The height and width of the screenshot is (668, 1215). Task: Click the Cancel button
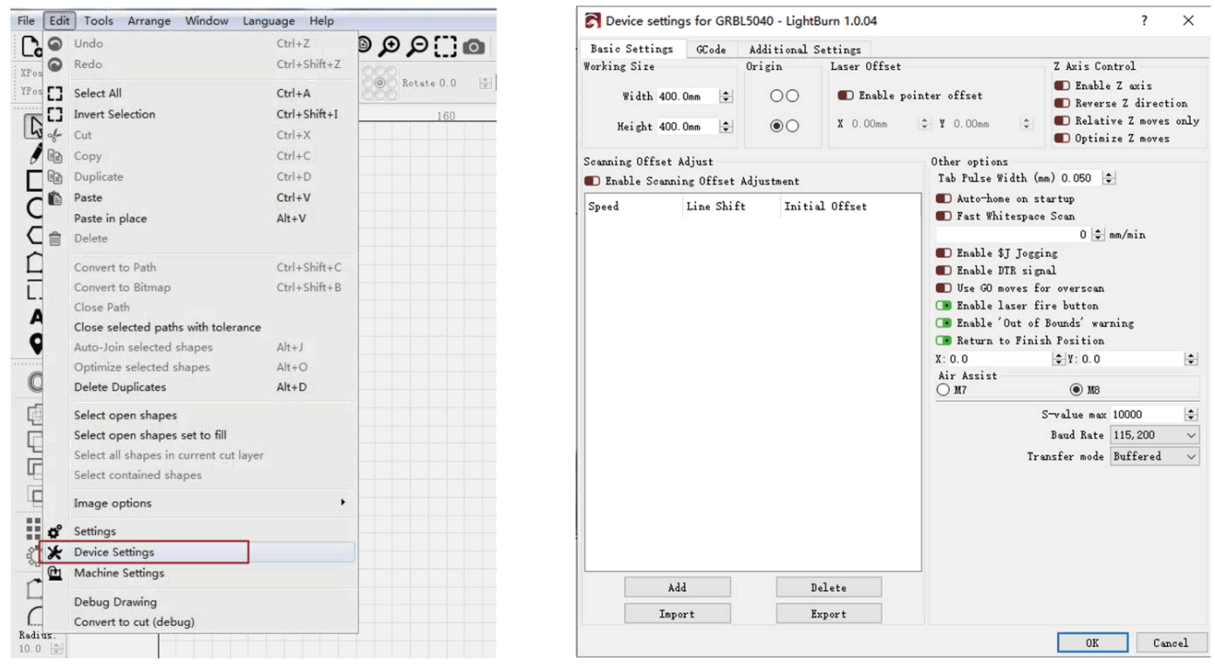point(1171,643)
